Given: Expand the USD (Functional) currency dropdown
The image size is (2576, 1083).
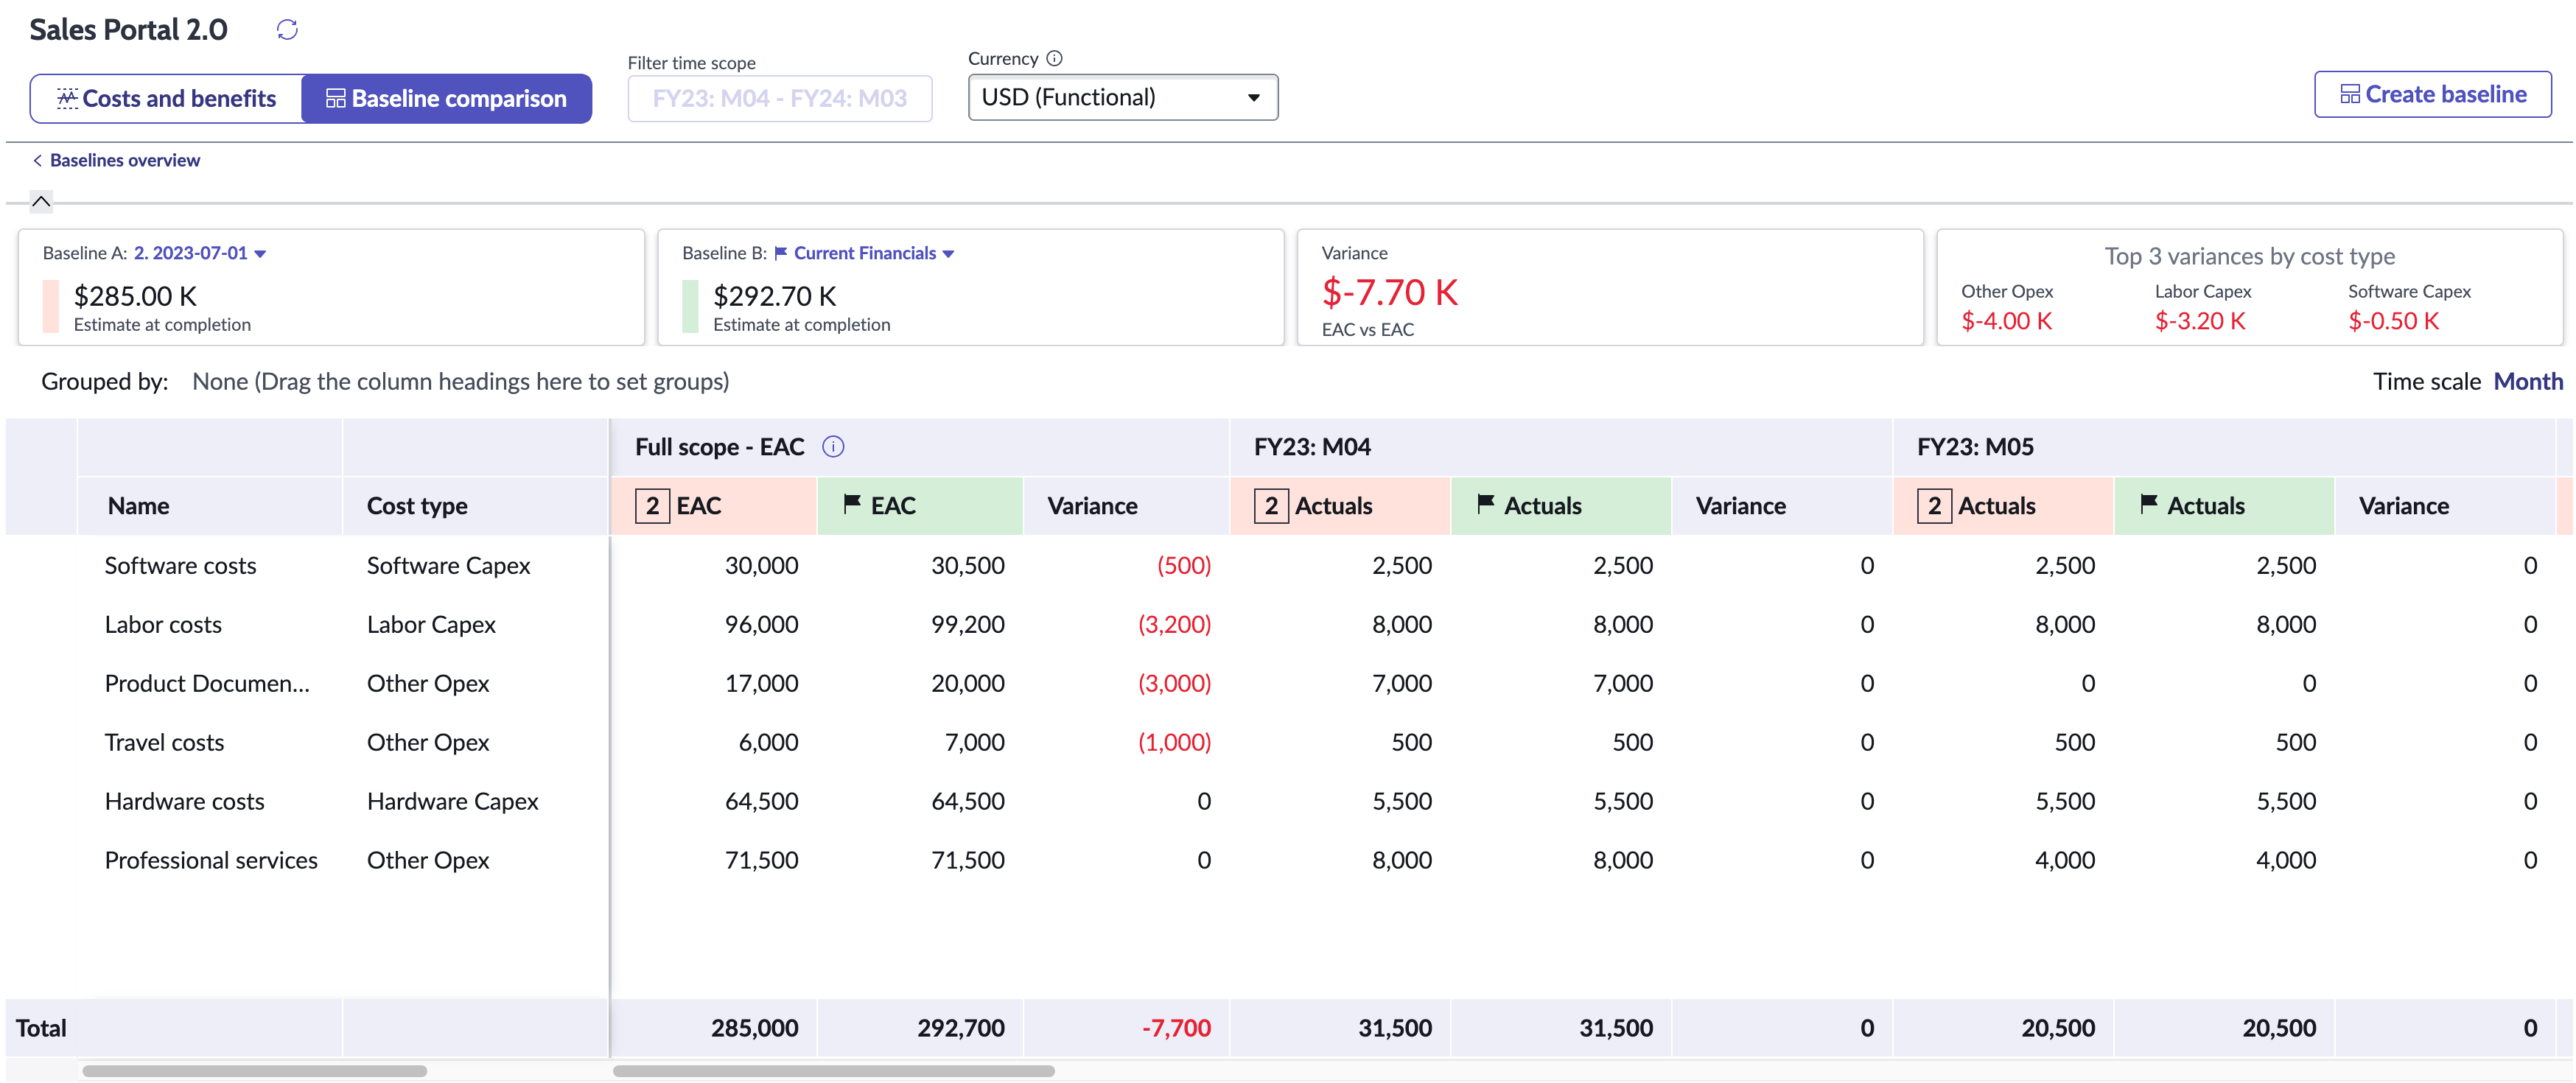Looking at the screenshot, I should [x=1122, y=97].
